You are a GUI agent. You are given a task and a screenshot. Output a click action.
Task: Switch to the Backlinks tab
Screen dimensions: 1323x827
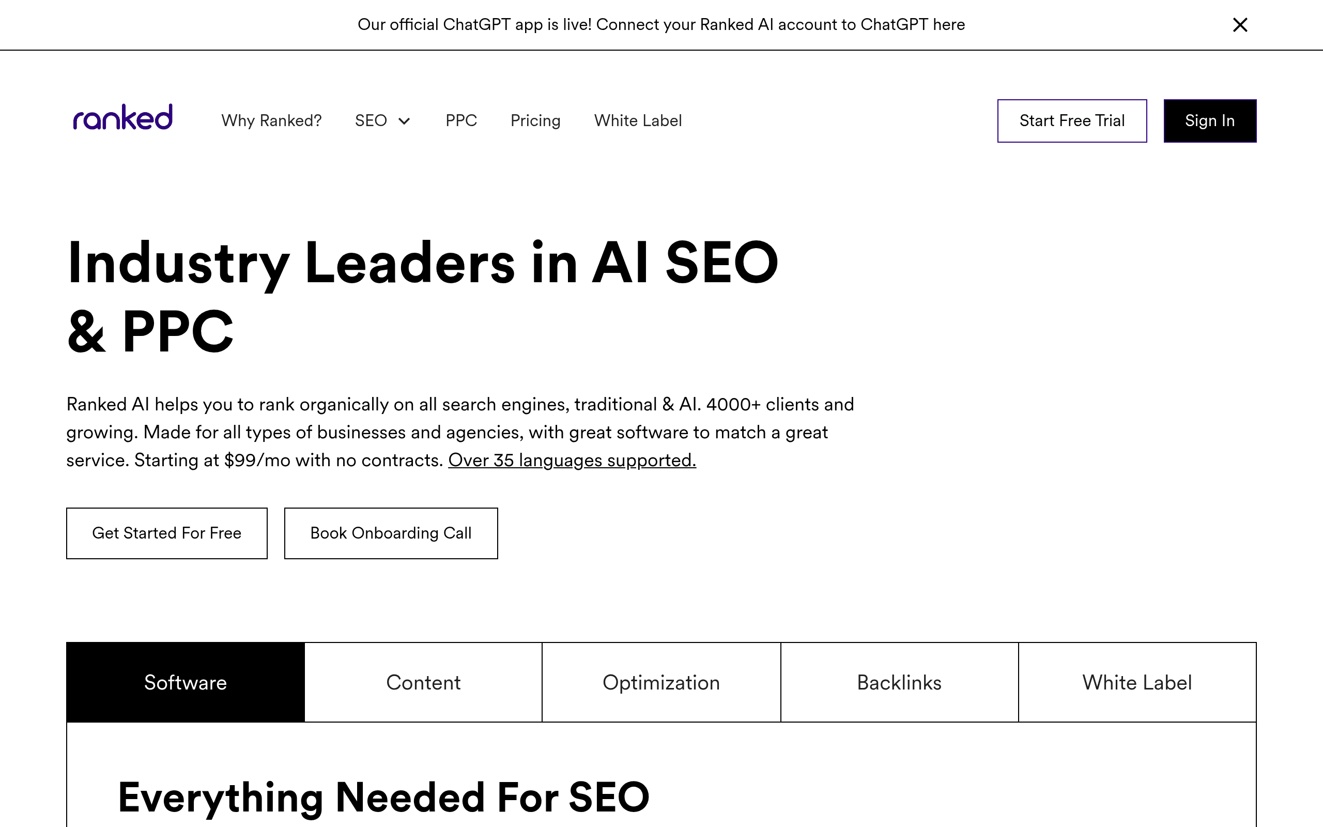point(899,682)
